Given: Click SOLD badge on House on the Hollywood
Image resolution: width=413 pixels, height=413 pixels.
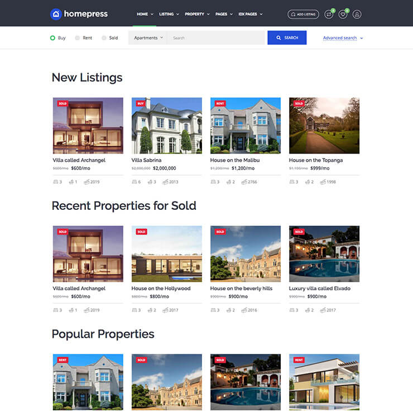Looking at the screenshot, I should click(141, 232).
